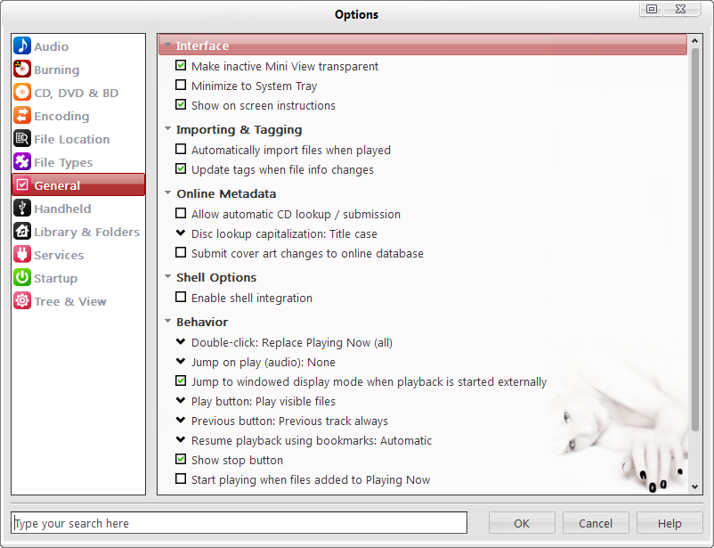Click the Help button
714x548 pixels.
tap(669, 523)
